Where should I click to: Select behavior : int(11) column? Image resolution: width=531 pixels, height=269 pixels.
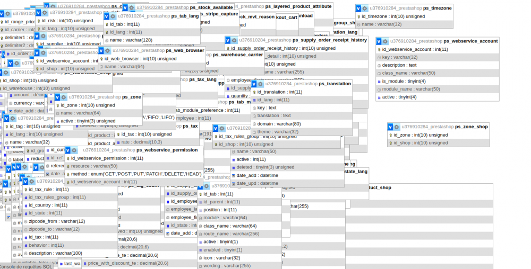pos(70,245)
